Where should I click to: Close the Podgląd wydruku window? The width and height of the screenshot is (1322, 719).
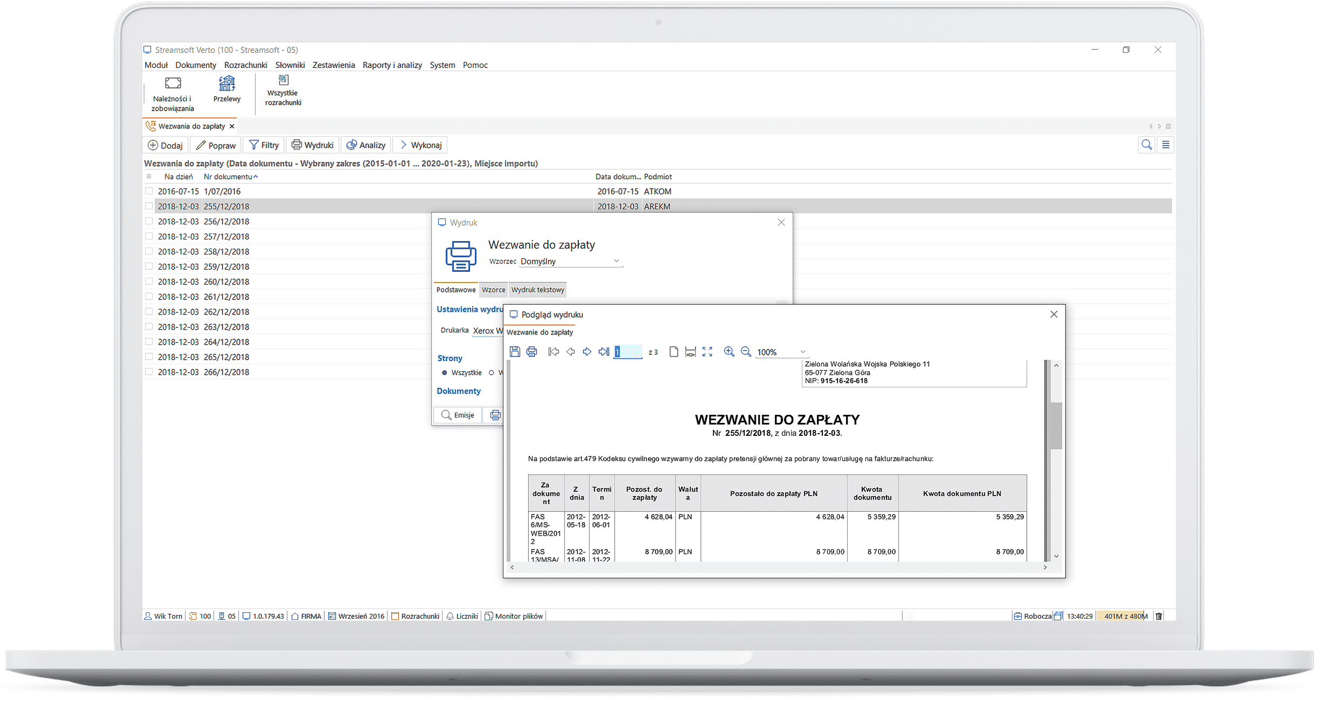tap(1053, 314)
